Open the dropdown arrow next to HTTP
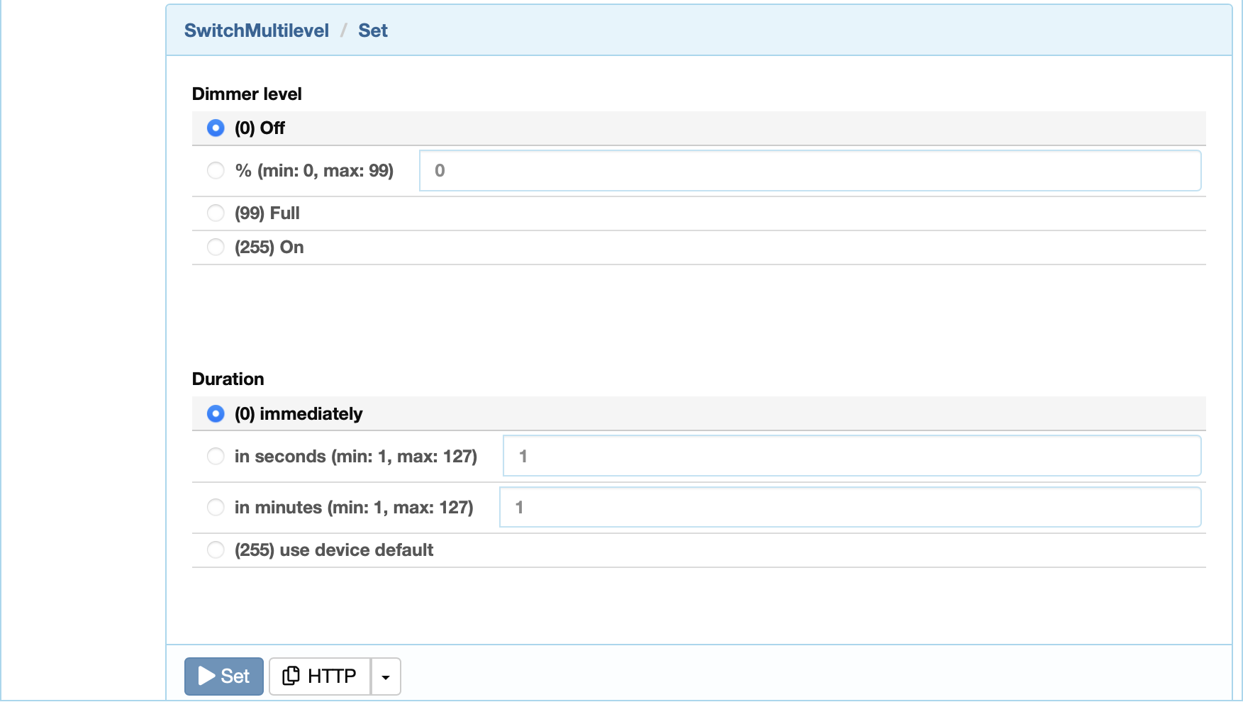Image resolution: width=1243 pixels, height=702 pixels. click(x=386, y=676)
